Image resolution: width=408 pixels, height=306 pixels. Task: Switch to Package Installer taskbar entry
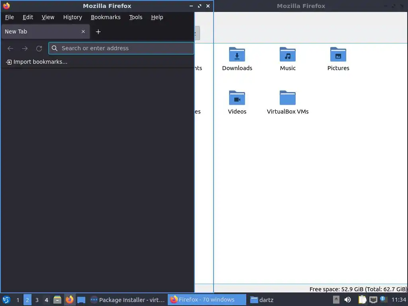[127, 300]
